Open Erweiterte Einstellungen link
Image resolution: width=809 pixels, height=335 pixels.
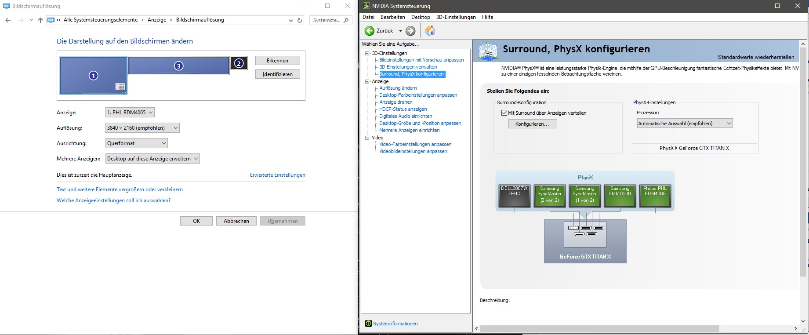278,175
